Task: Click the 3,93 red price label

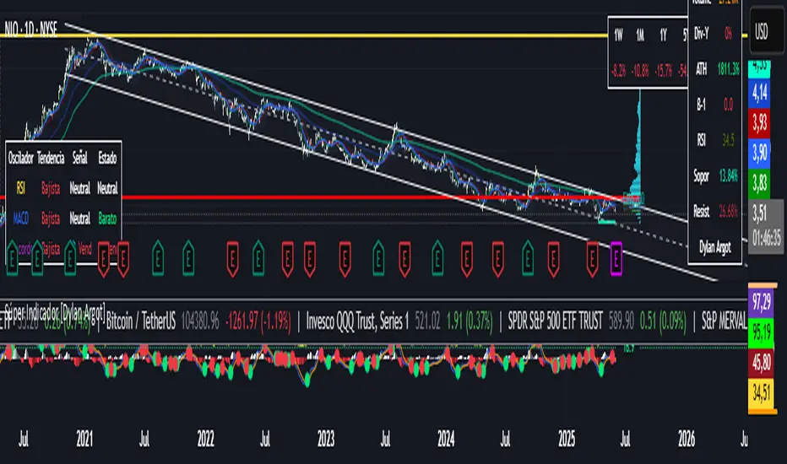Action: (x=759, y=123)
